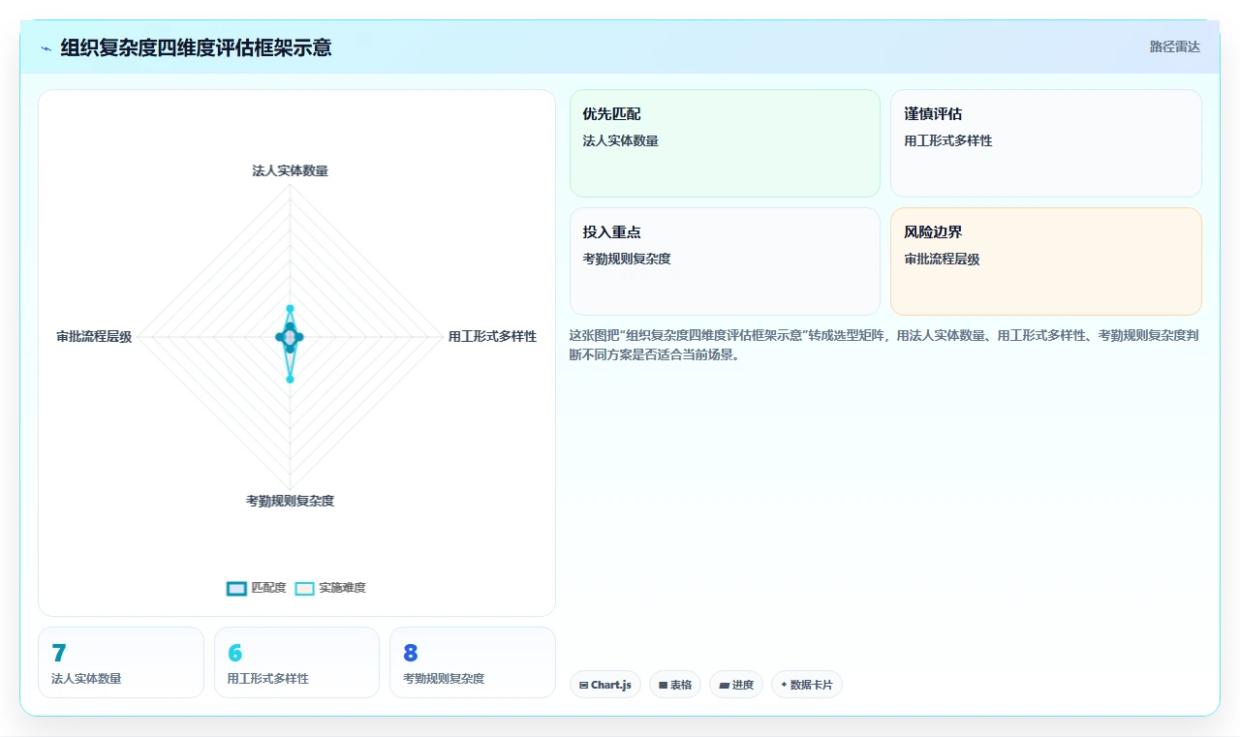The height and width of the screenshot is (737, 1240).
Task: Click the lightning icon beside the page title
Action: coord(46,47)
